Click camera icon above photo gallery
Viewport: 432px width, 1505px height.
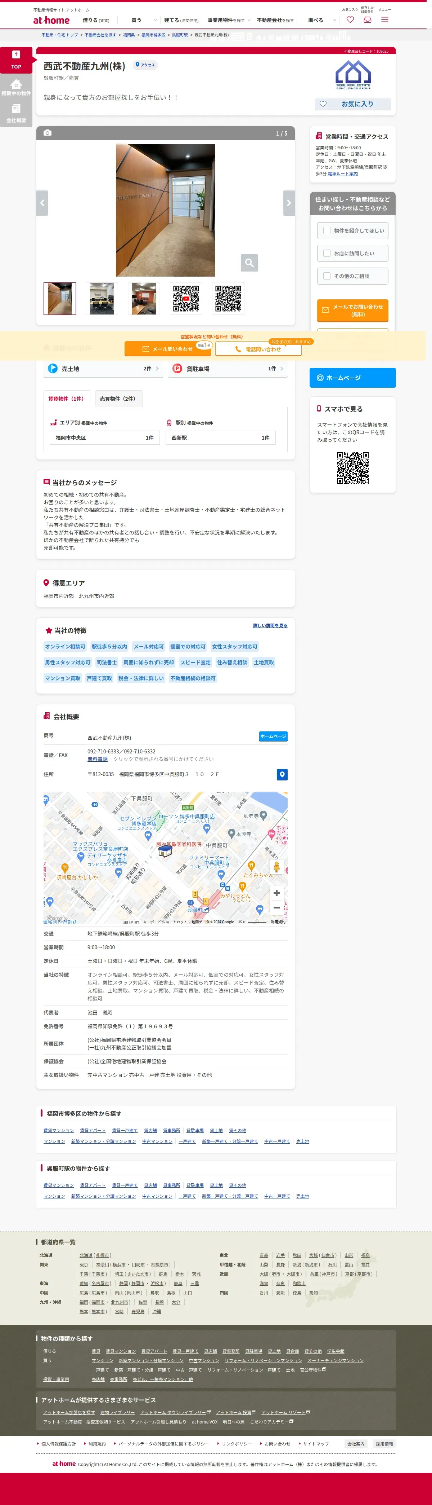(48, 133)
